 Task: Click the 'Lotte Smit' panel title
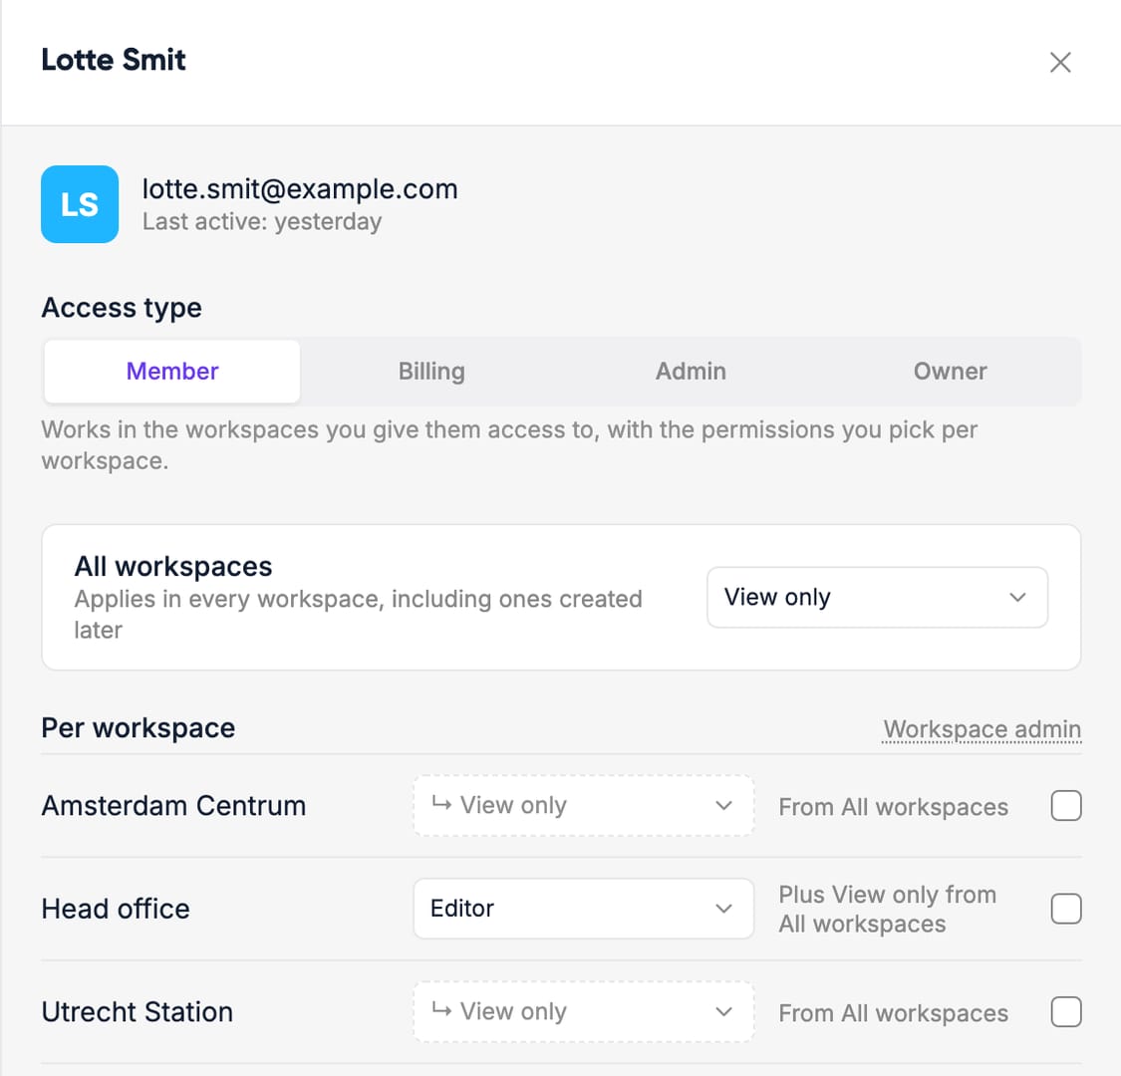[114, 60]
